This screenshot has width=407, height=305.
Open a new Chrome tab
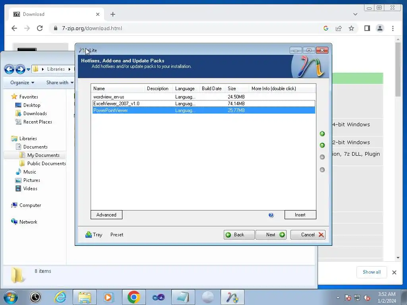coord(112,14)
